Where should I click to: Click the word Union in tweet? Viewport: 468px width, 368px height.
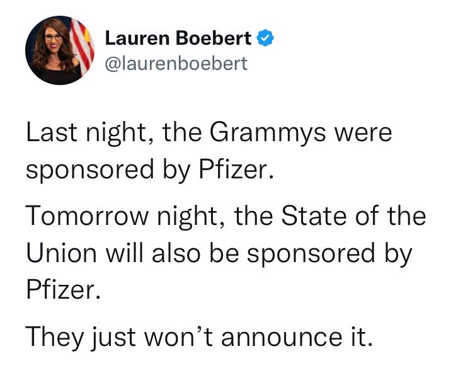click(62, 253)
